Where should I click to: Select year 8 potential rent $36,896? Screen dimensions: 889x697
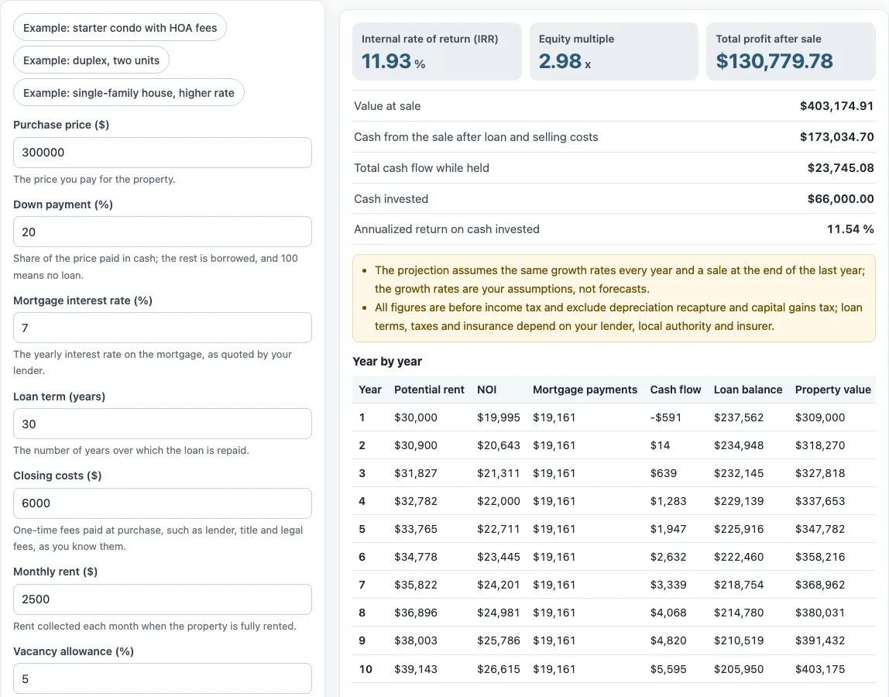tap(416, 613)
